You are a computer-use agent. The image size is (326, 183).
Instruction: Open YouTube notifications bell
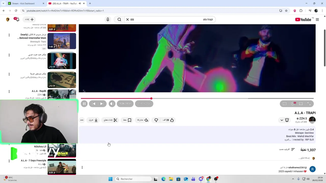point(17,19)
